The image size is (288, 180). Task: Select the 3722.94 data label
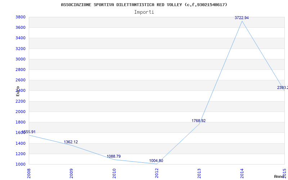pyautogui.click(x=242, y=18)
